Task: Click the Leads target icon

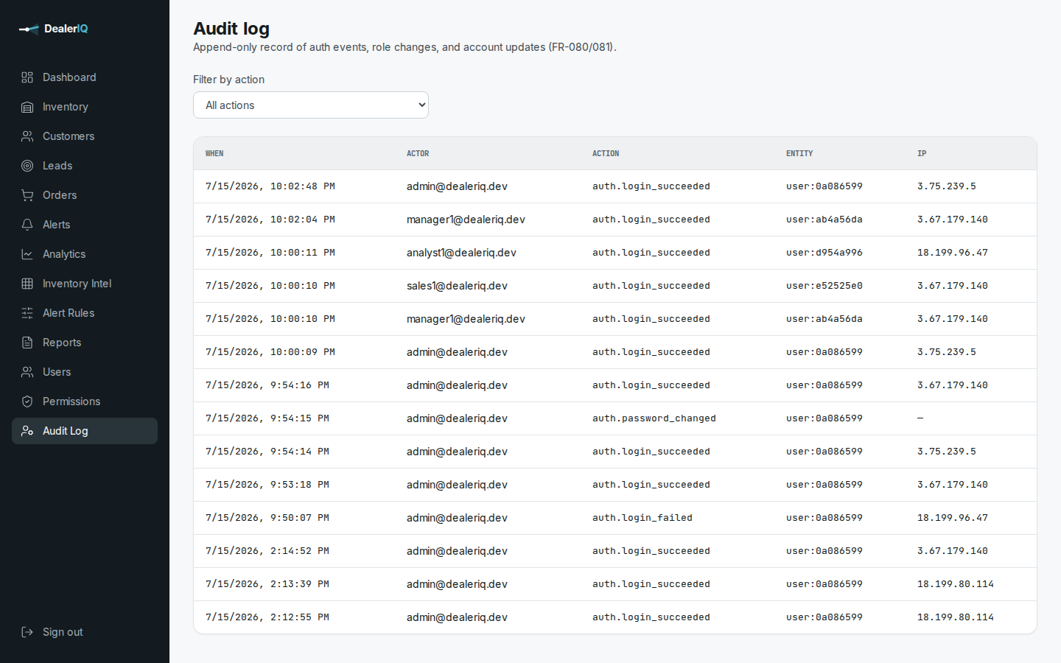Action: click(27, 166)
